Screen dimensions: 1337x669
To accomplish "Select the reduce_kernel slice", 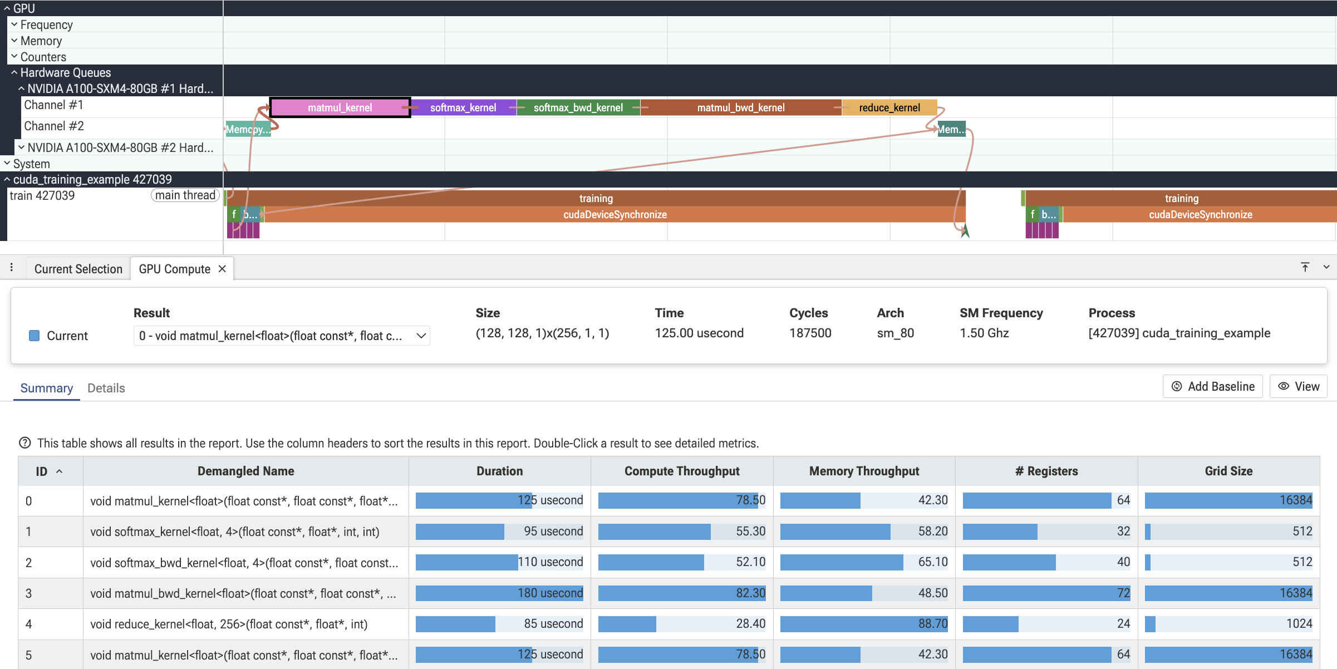I will click(x=889, y=107).
